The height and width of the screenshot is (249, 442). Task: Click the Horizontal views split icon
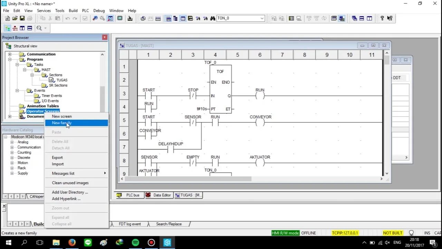pyautogui.click(x=30, y=28)
